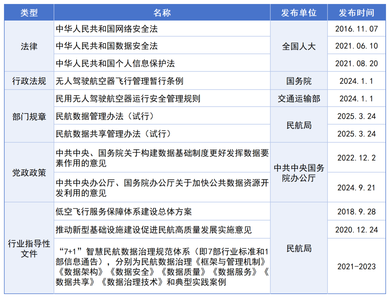Click 民航数据共享管理办法（试行） entry
Image resolution: width=390 pixels, height=298 pixels.
113,134
